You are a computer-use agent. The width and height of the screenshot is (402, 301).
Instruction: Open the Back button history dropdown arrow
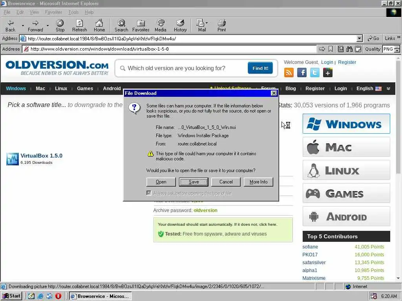23,25
